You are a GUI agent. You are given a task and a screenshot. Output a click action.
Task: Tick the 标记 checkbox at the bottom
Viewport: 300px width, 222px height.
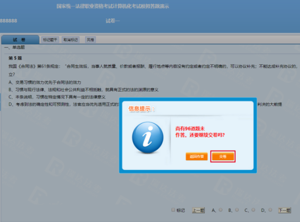(173, 210)
